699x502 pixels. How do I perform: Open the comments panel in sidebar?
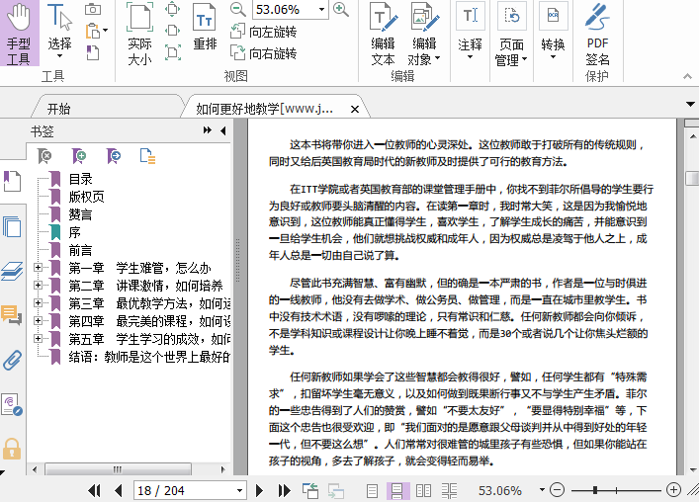pos(12,315)
